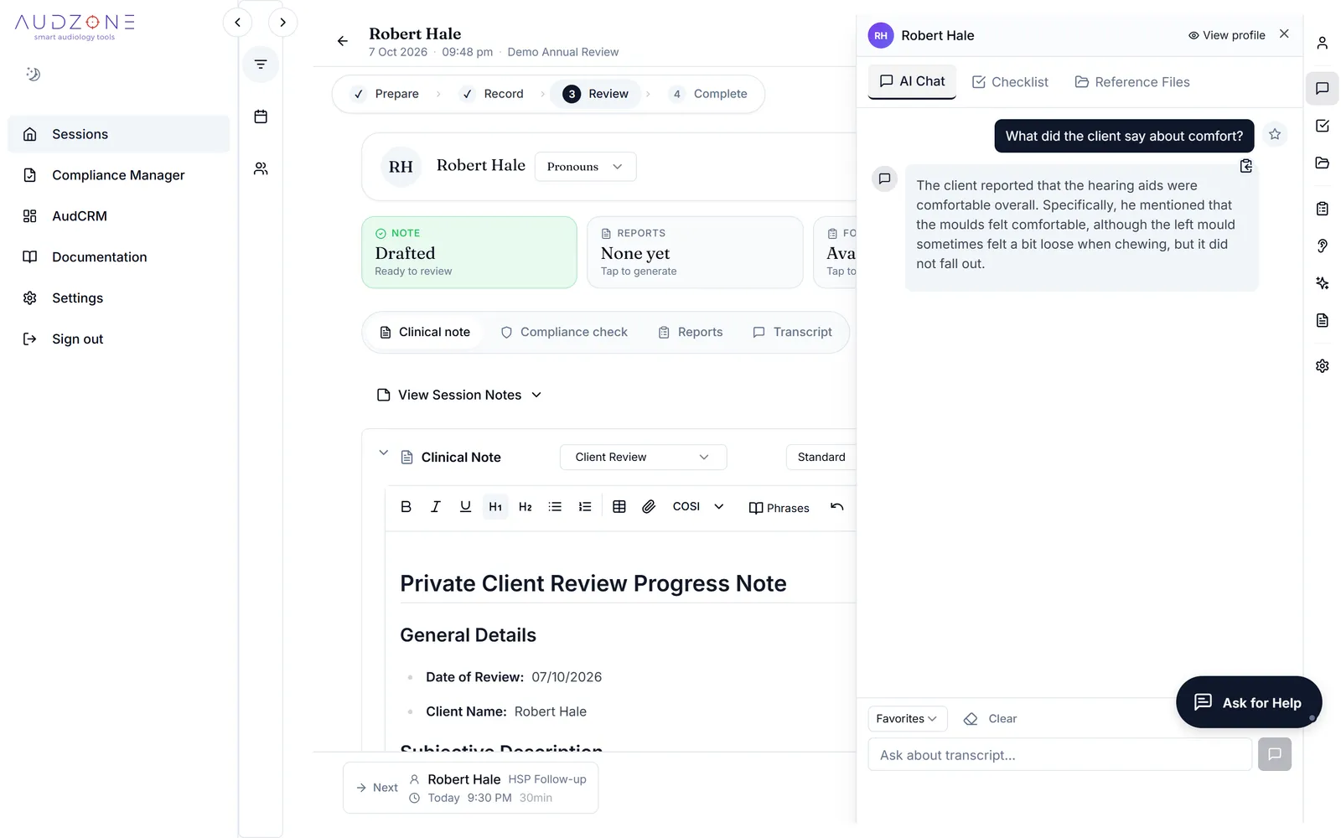Send the transcript question message
1341x838 pixels.
pyautogui.click(x=1274, y=754)
